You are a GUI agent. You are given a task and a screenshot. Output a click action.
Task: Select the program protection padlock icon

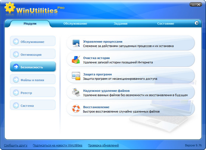76,76
